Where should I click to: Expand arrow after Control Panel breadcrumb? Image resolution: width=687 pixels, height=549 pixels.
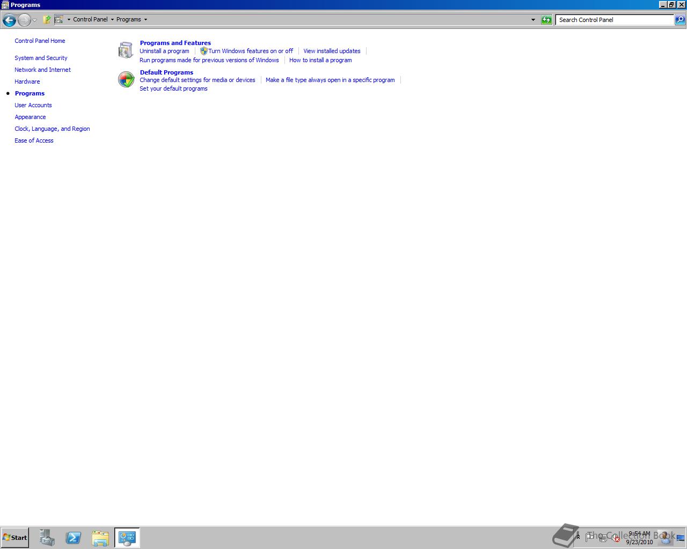112,20
